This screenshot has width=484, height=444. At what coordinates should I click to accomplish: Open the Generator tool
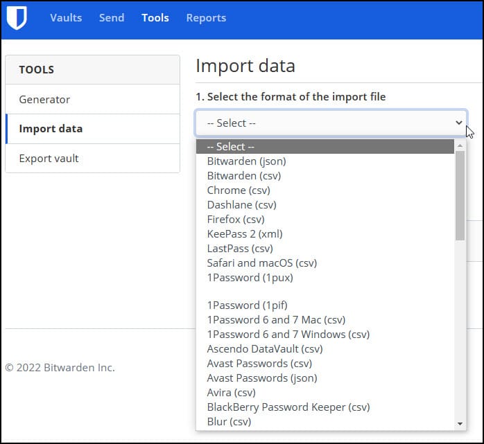tap(93, 99)
